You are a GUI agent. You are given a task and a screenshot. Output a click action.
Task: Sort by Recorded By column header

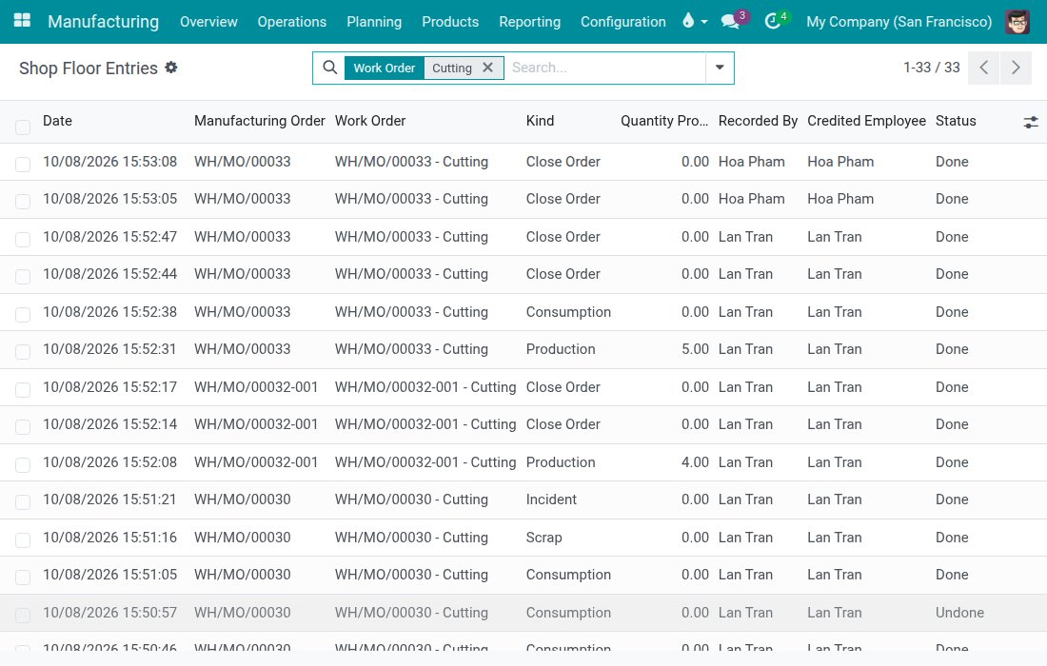(x=758, y=121)
